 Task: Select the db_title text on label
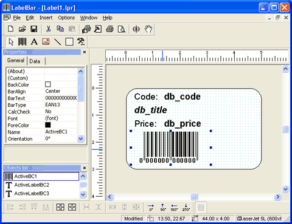[x=151, y=110]
